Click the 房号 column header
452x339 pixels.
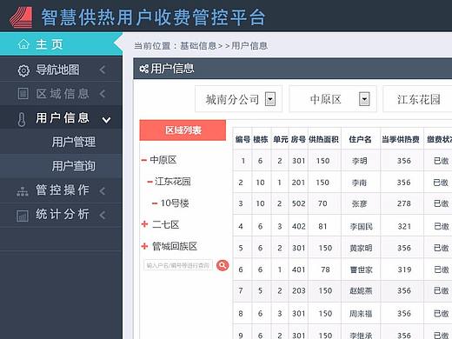tap(298, 139)
